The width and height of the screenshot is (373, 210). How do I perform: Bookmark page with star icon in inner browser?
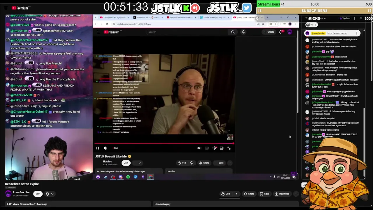coord(263,24)
